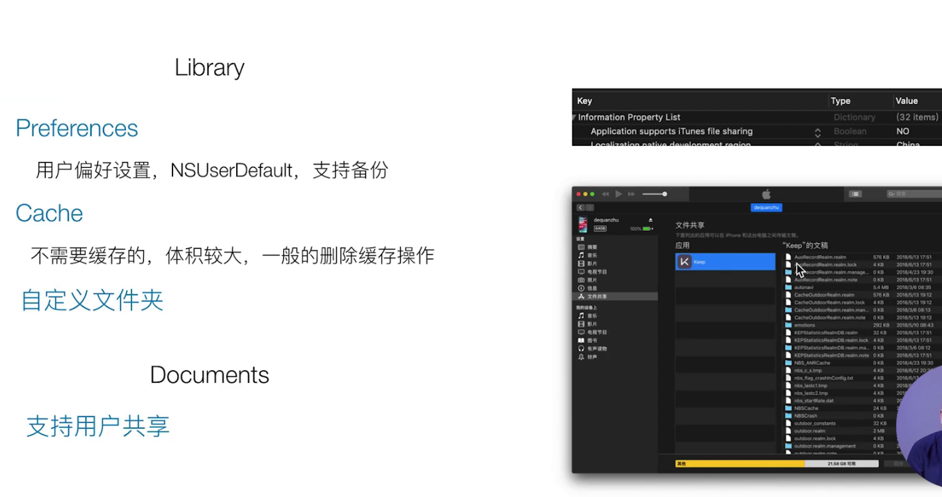Viewport: 942px width, 497px height.
Task: Select the outdoor.realm file
Action: tap(809, 431)
